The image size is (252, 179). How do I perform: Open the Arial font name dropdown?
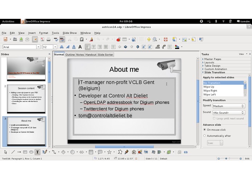(38, 47)
